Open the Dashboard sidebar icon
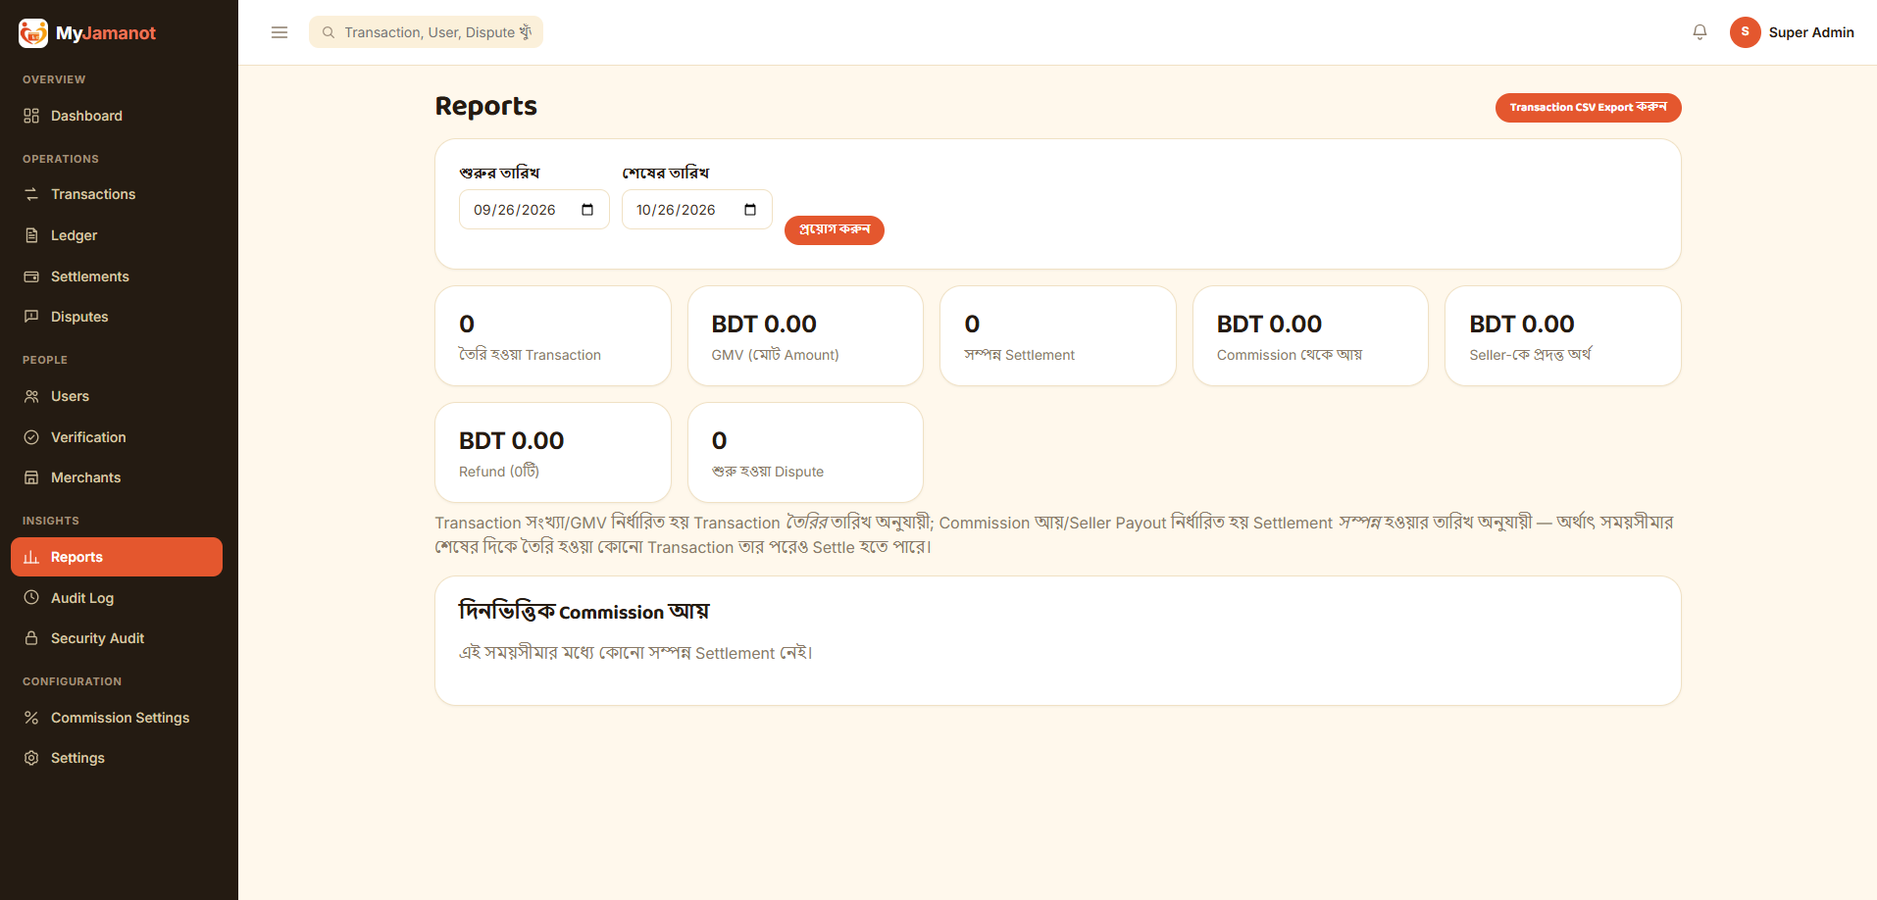The width and height of the screenshot is (1877, 900). (31, 116)
